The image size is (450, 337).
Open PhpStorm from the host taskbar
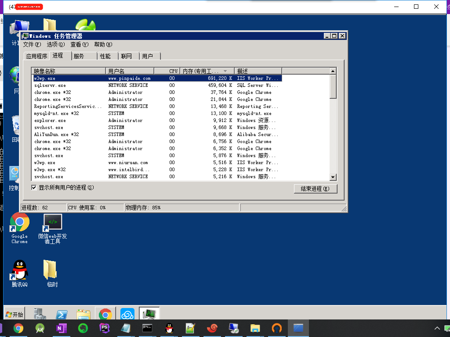click(105, 328)
